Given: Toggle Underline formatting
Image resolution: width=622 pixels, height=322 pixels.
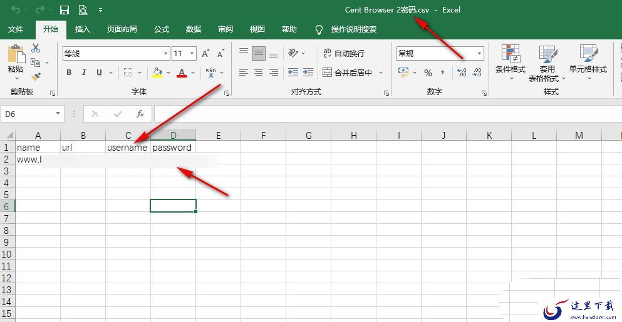Looking at the screenshot, I should coord(99,73).
